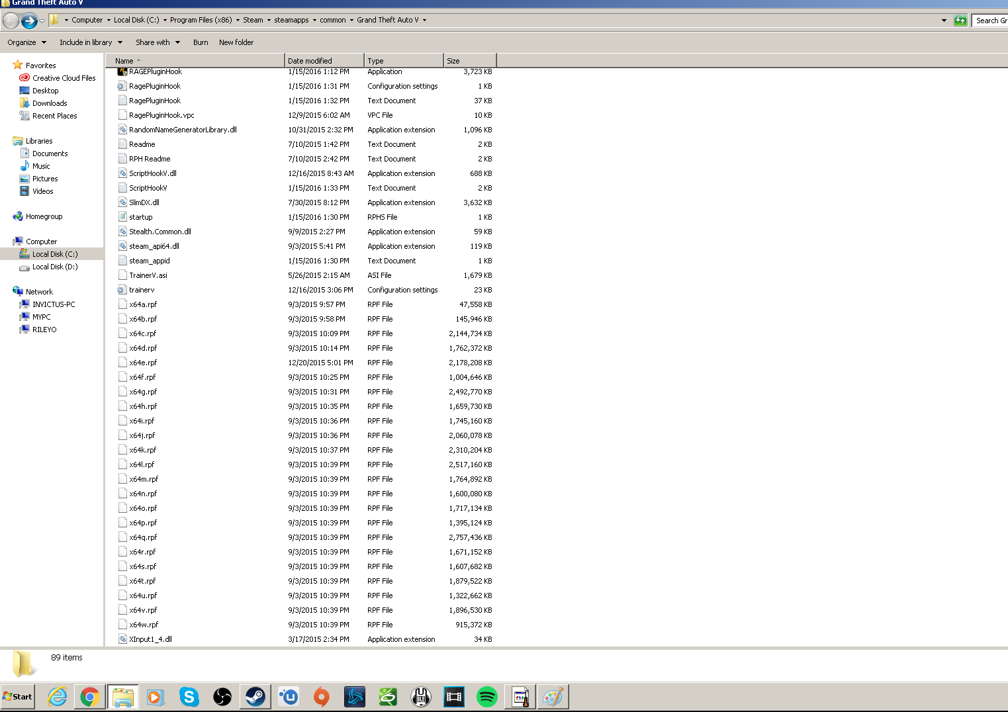The width and height of the screenshot is (1008, 712).
Task: Expand the dropdown arrow after Computer breadcrumb
Action: pos(109,21)
